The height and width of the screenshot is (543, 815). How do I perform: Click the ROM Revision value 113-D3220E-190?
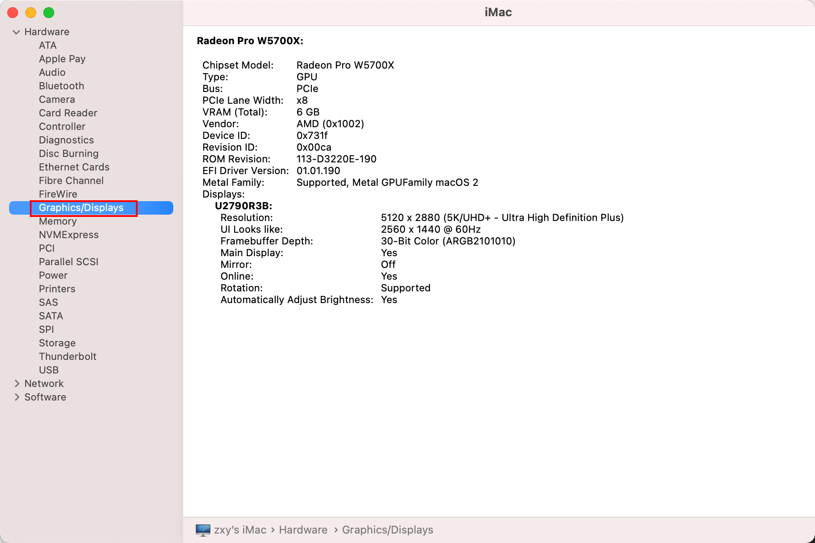point(336,159)
